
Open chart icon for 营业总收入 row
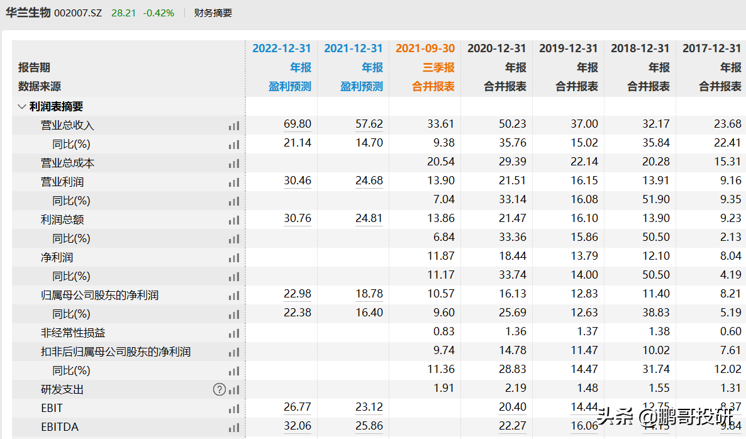point(233,126)
